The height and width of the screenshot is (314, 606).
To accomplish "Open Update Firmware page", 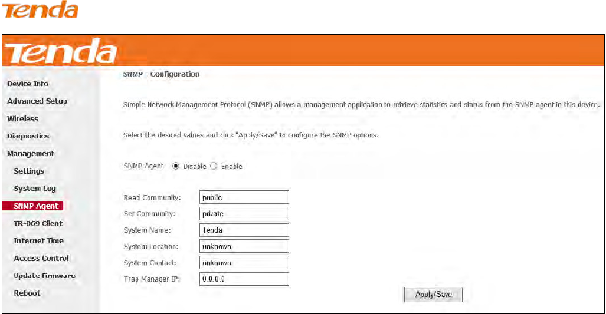I will pos(44,276).
